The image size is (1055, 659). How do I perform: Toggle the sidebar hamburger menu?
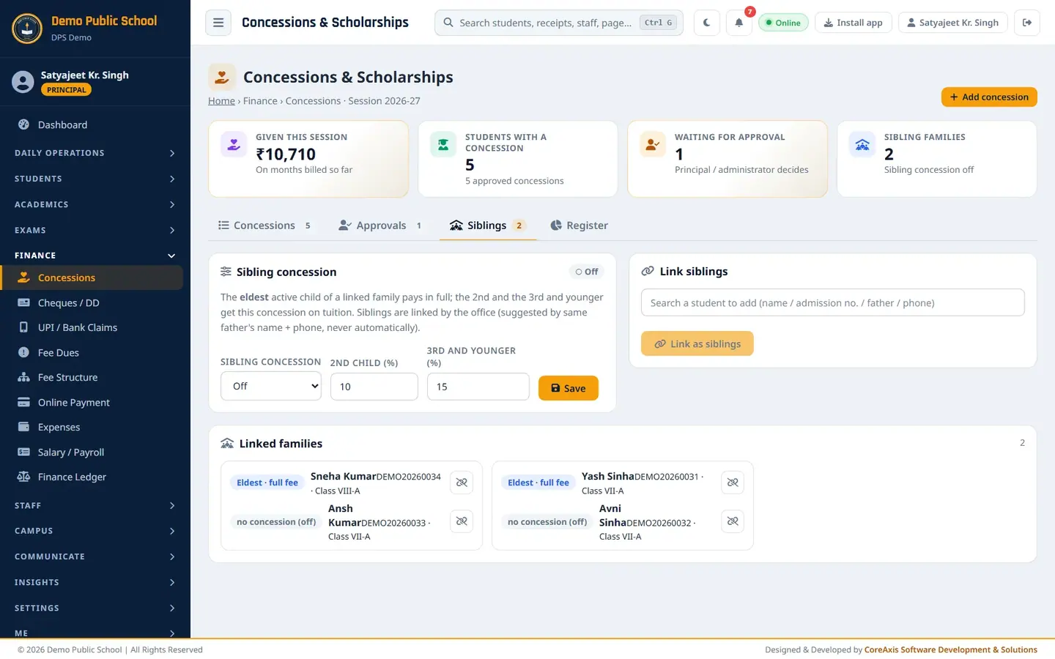coord(218,23)
